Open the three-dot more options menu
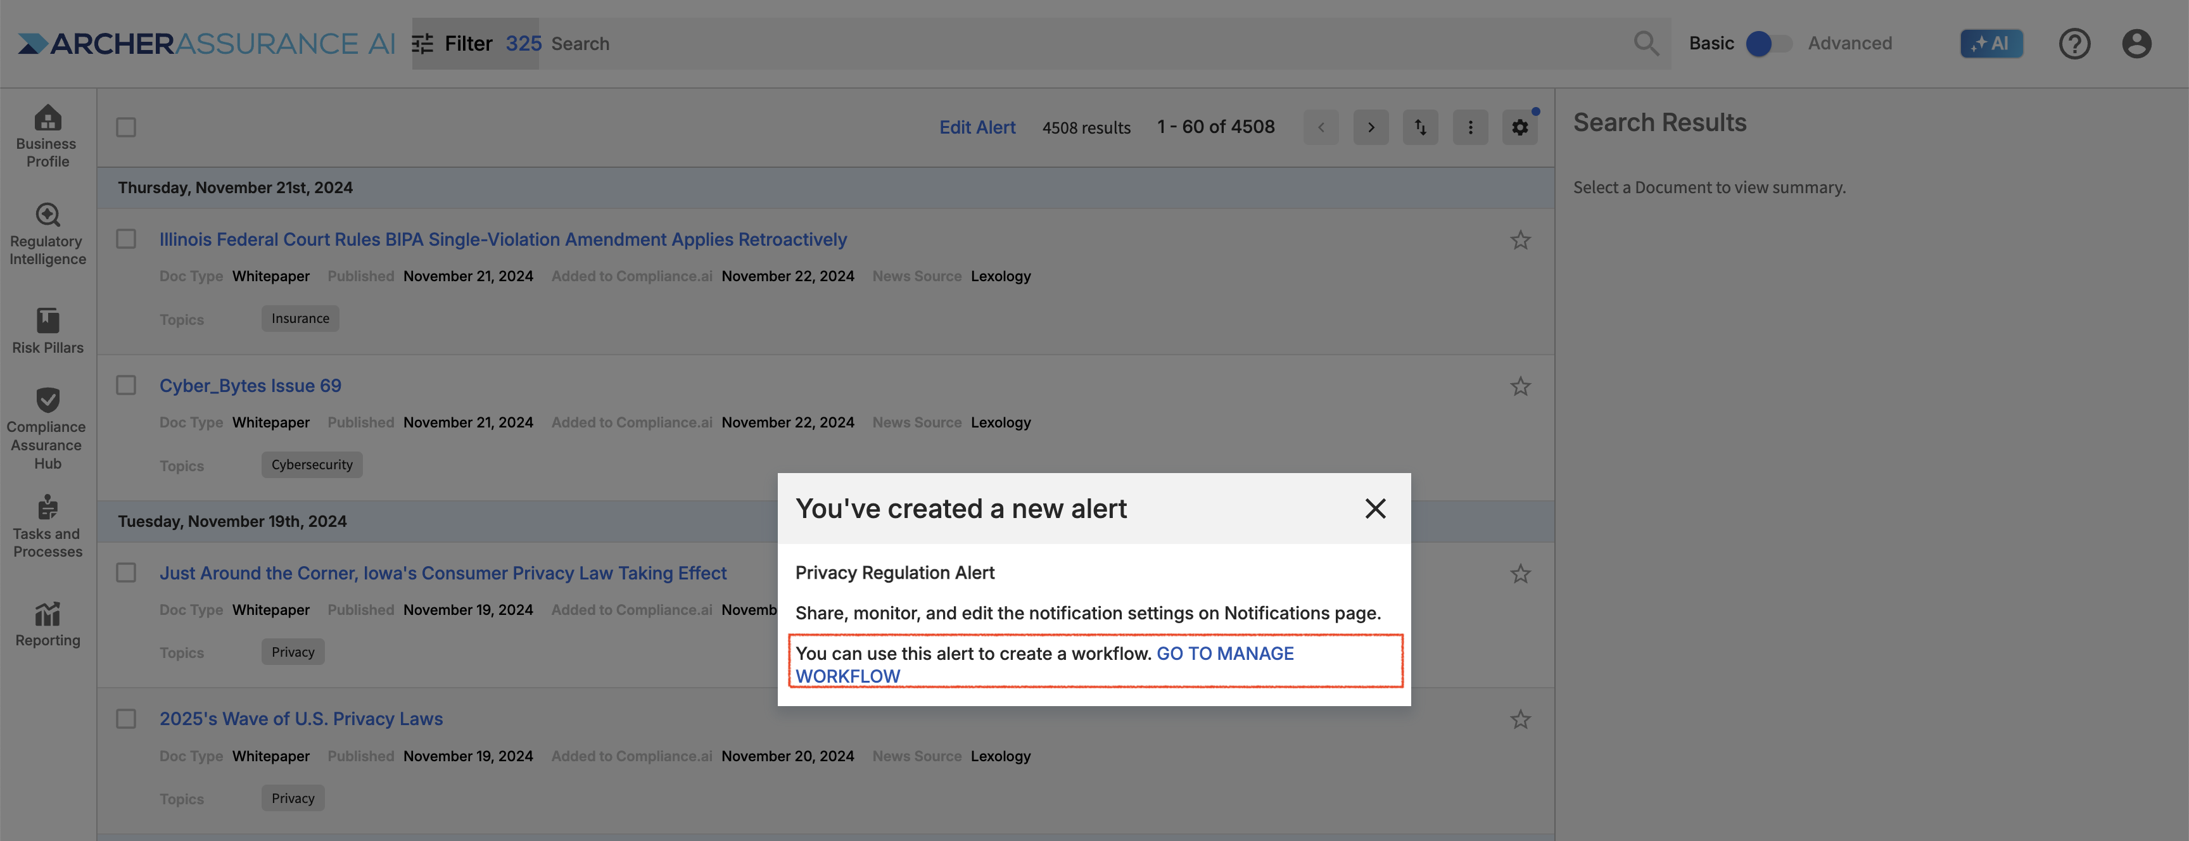 tap(1470, 127)
